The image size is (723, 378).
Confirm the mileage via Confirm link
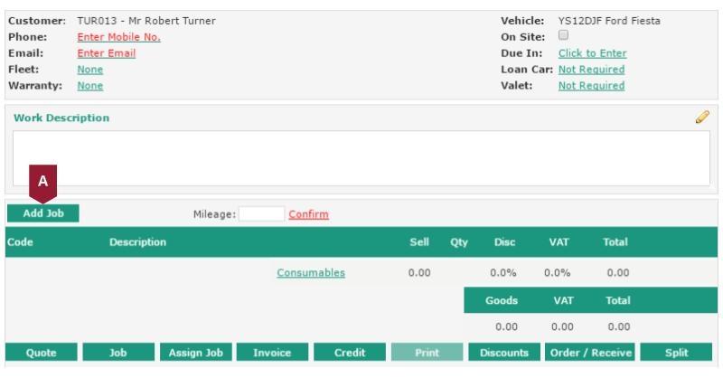point(308,214)
